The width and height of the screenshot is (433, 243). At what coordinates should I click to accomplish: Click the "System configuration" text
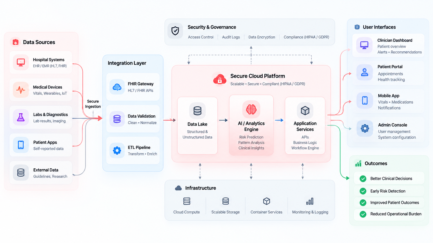tap(397, 137)
